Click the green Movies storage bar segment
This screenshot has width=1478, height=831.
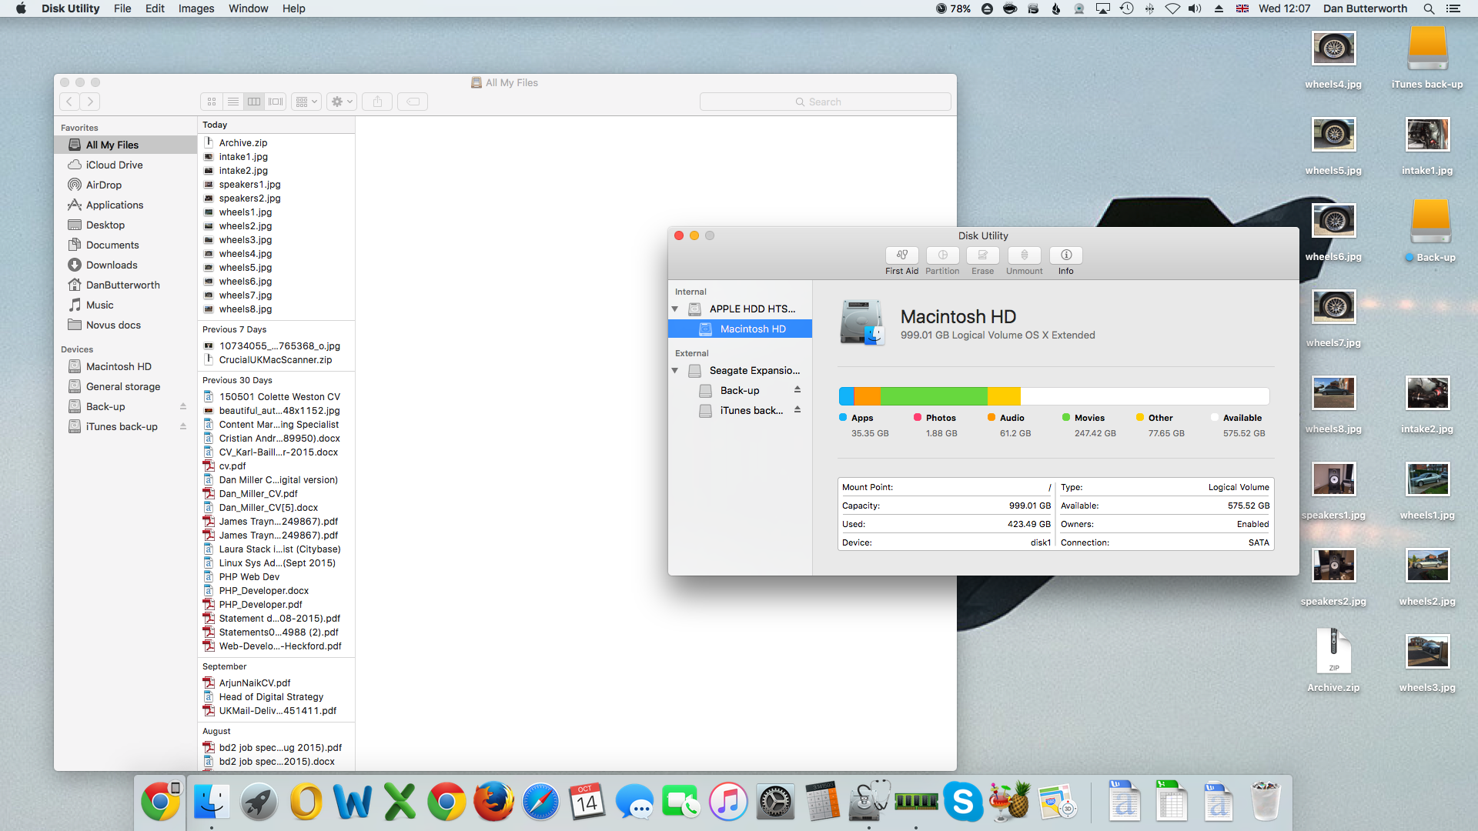pos(933,396)
